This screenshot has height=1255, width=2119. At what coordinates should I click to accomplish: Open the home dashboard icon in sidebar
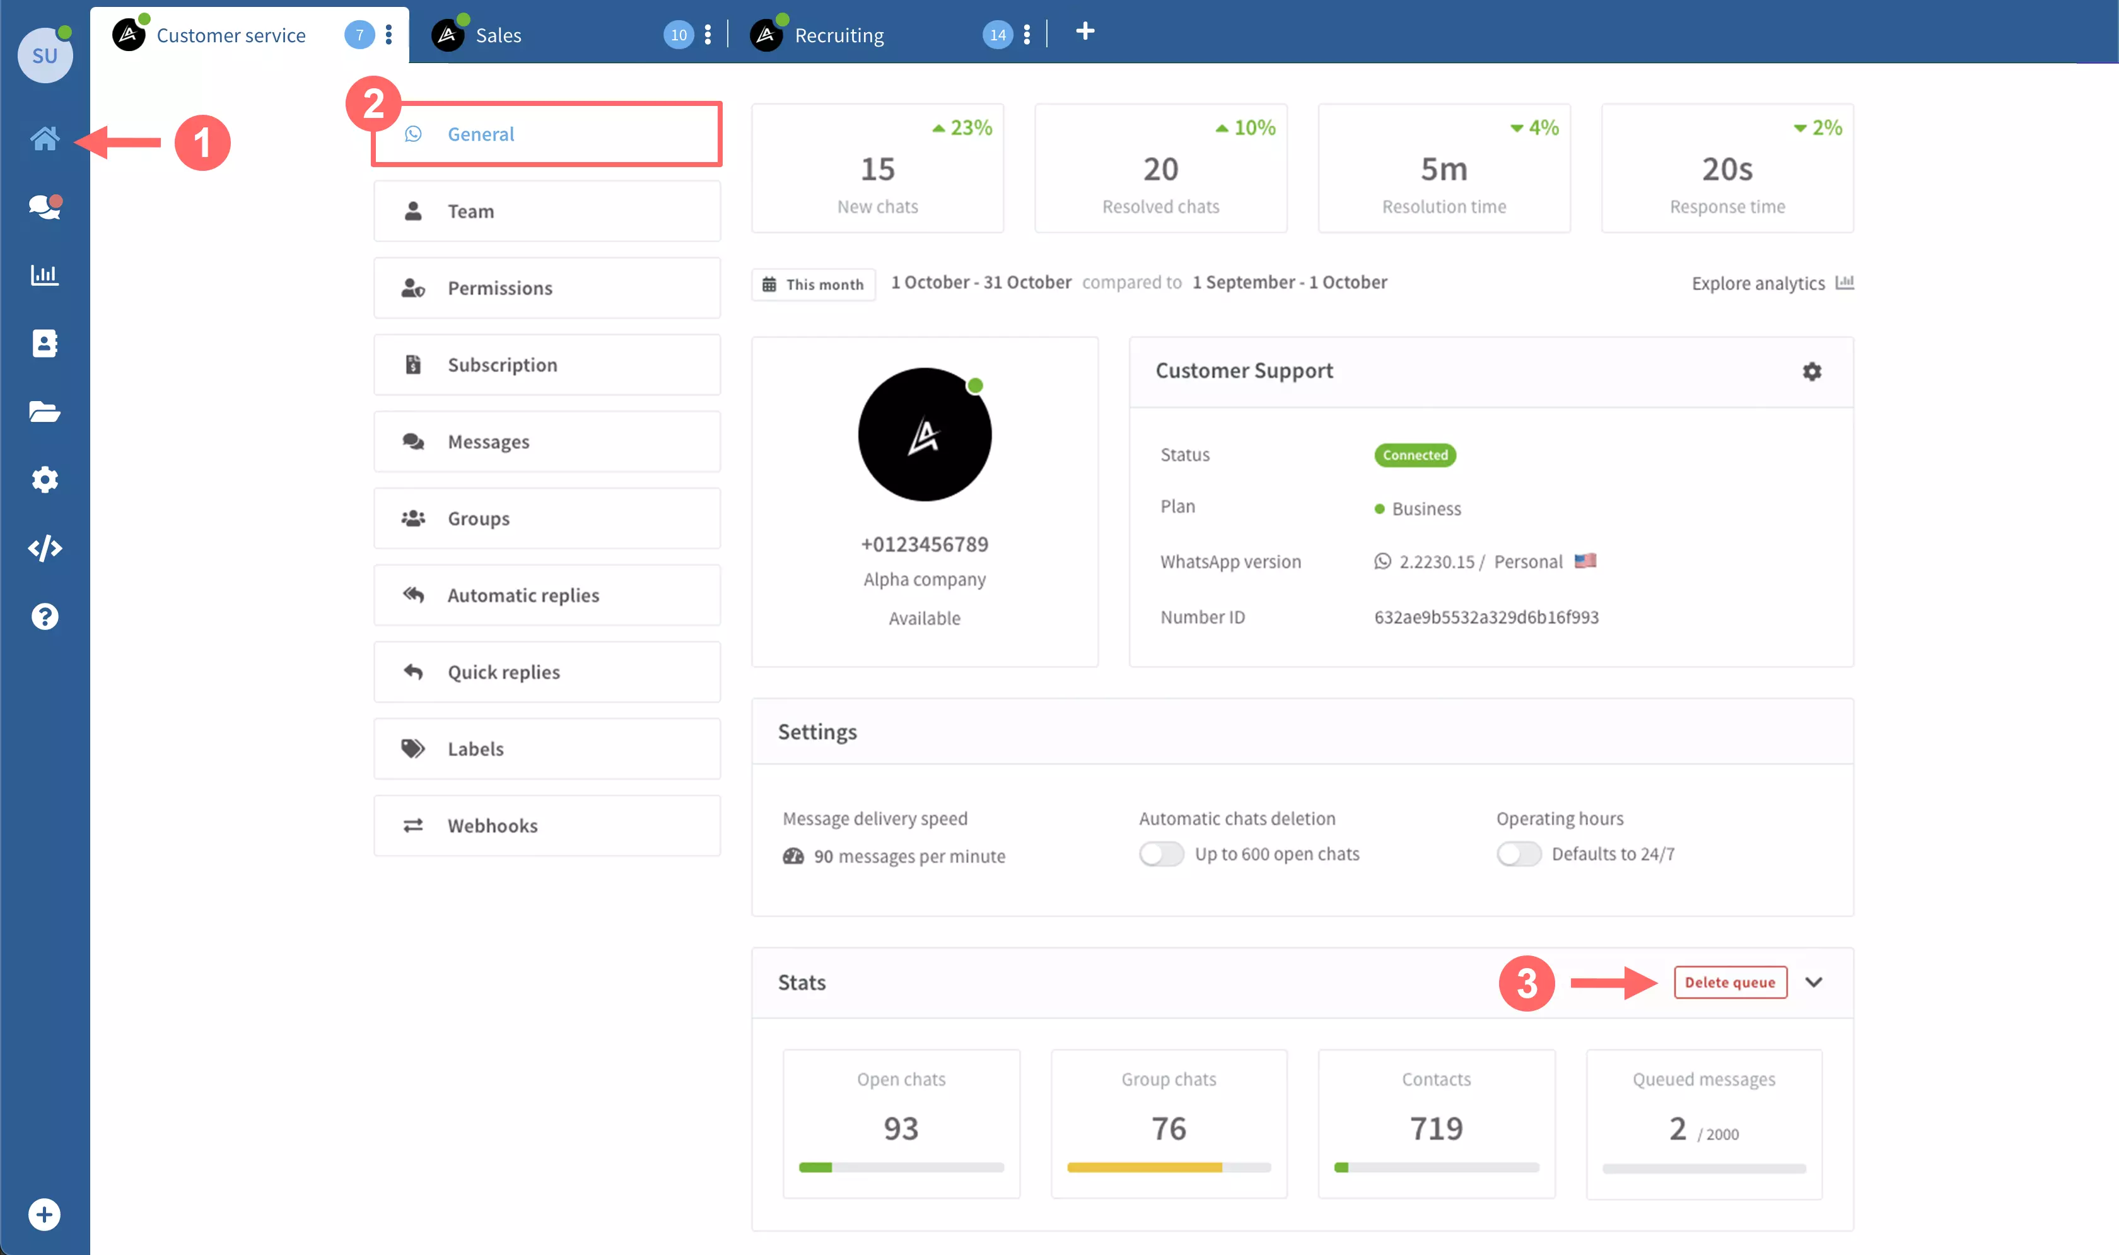pyautogui.click(x=45, y=138)
